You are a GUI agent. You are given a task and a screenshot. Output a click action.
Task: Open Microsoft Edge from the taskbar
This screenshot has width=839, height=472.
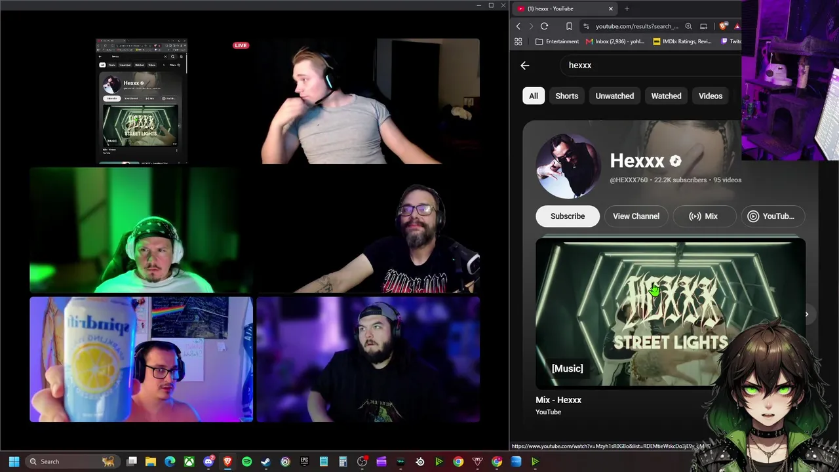tap(170, 462)
